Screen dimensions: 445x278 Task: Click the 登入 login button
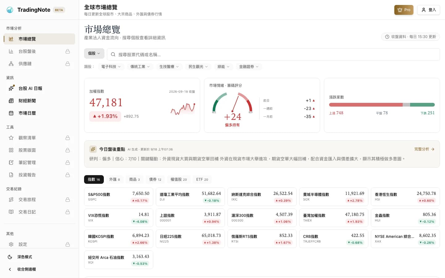[x=429, y=10]
